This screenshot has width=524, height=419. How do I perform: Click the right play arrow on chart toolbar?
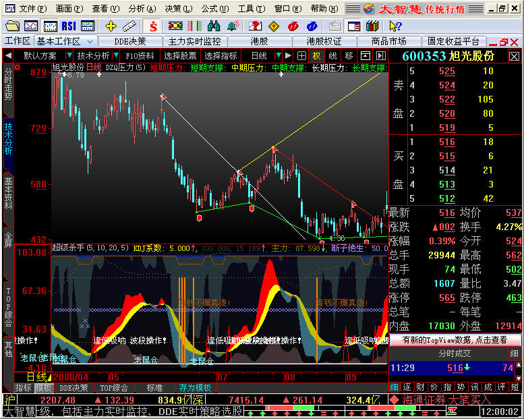(288, 55)
